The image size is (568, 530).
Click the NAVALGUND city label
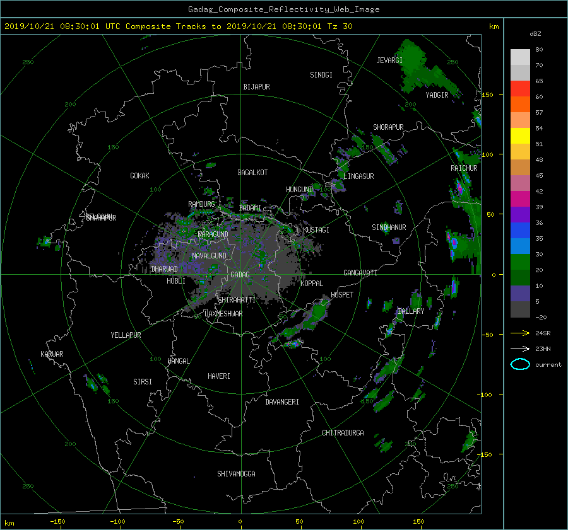[x=209, y=256]
